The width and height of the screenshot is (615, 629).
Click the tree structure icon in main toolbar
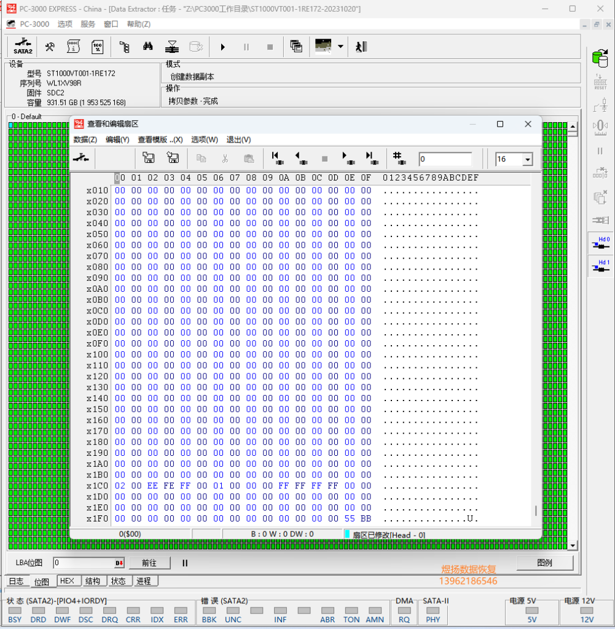[x=124, y=47]
